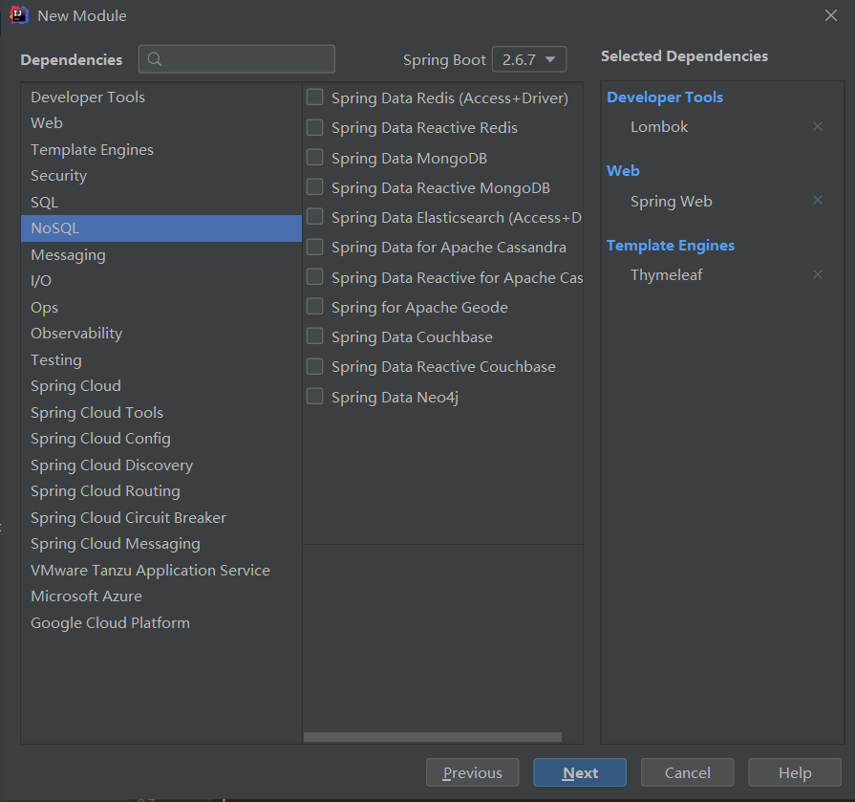Click Thymeleaf in Selected Dependencies
This screenshot has height=802, width=855.
[667, 275]
